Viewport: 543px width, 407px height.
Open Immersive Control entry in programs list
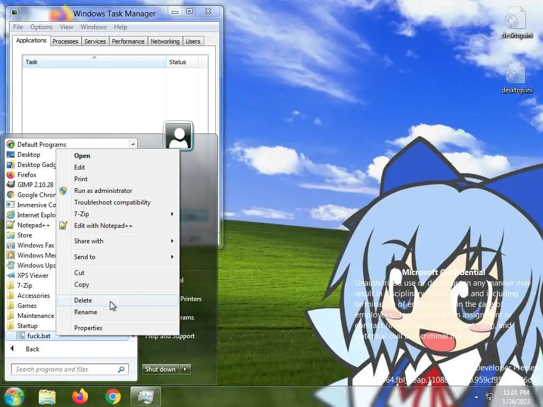(x=31, y=205)
